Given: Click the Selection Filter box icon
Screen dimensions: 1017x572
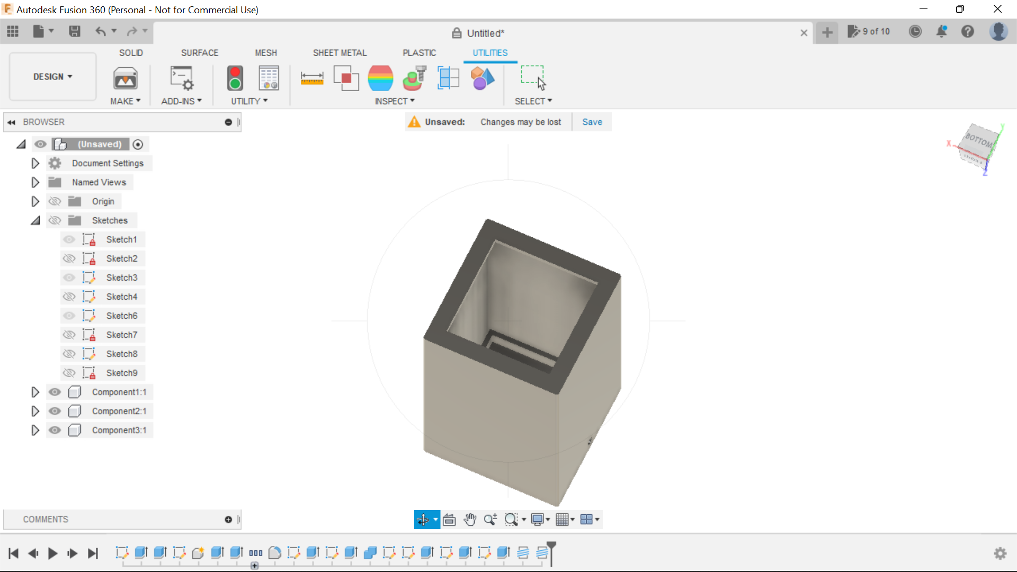Looking at the screenshot, I should [533, 77].
